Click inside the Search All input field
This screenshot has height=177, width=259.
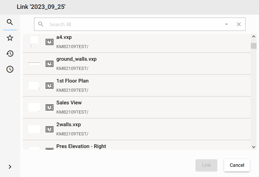click(x=133, y=24)
